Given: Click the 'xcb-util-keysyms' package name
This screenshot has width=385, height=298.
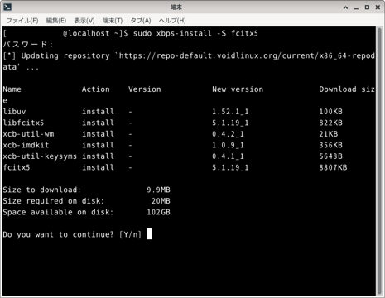Looking at the screenshot, I should (x=40, y=156).
